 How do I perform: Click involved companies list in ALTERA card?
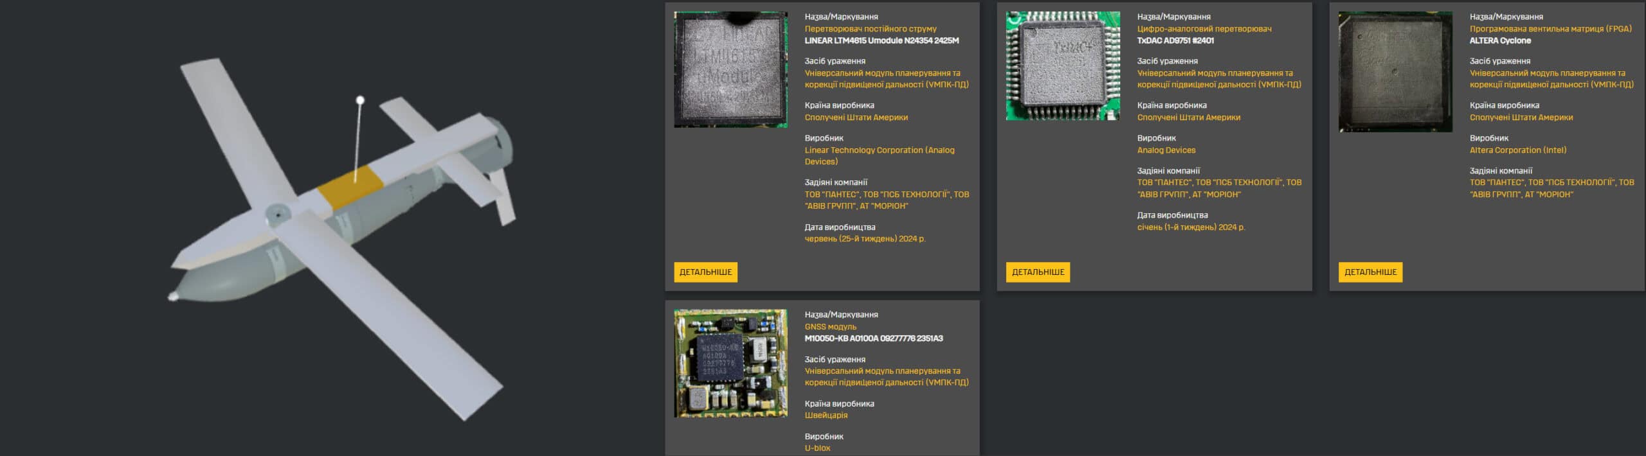tap(1551, 188)
